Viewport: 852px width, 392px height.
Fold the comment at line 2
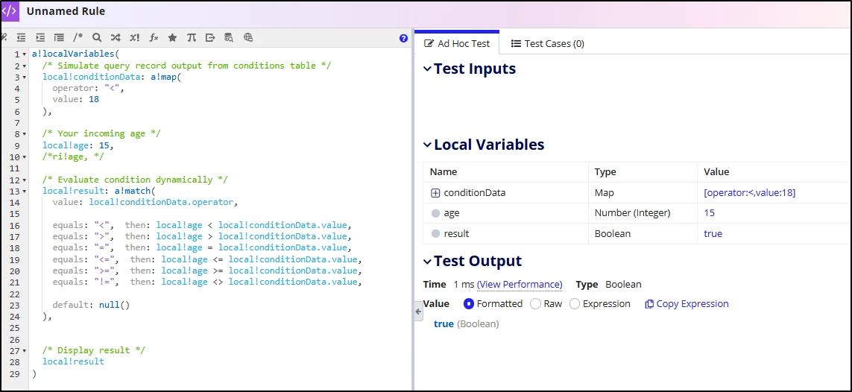25,66
